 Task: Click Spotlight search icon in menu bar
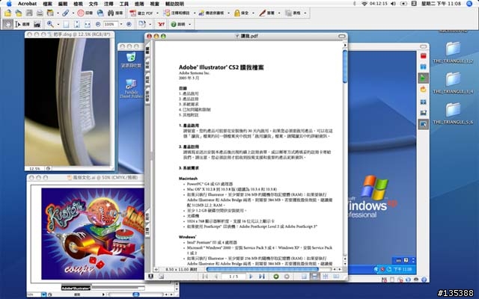pyautogui.click(x=470, y=4)
